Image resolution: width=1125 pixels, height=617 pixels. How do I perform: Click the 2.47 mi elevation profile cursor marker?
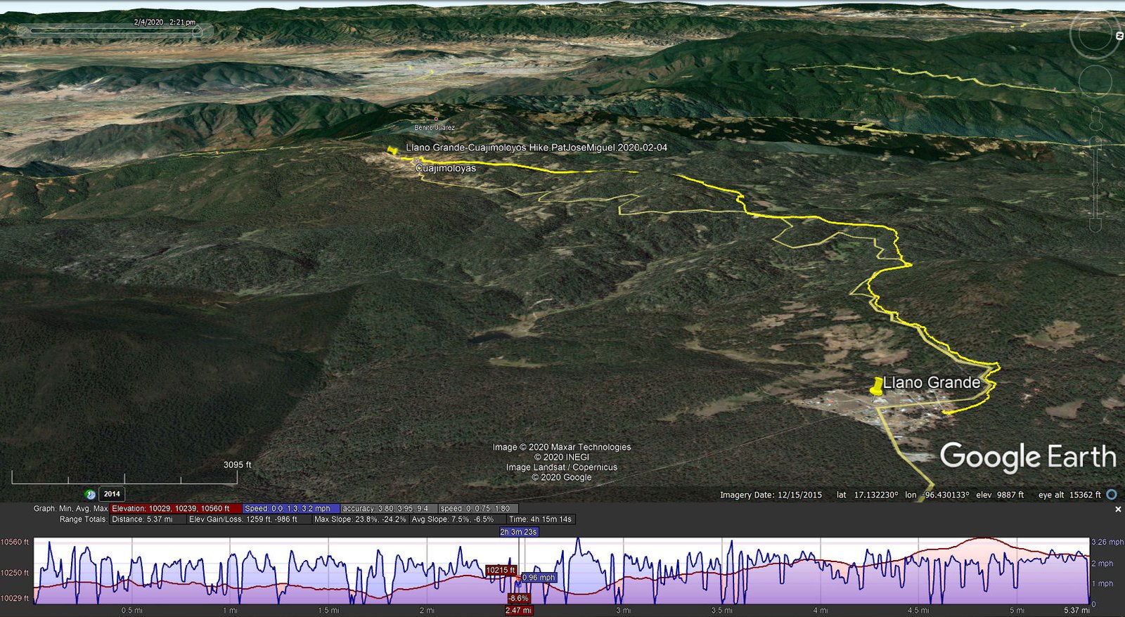(518, 610)
